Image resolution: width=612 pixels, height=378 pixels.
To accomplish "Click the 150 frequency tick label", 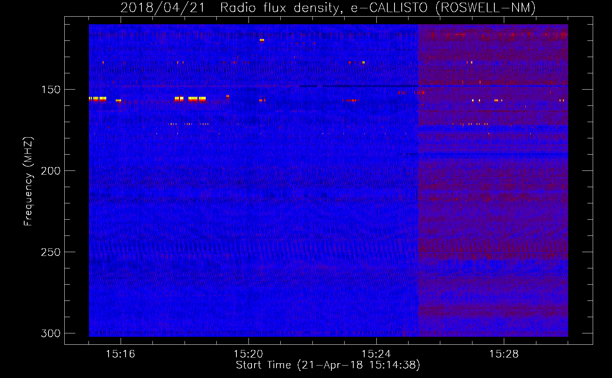I will 51,90.
